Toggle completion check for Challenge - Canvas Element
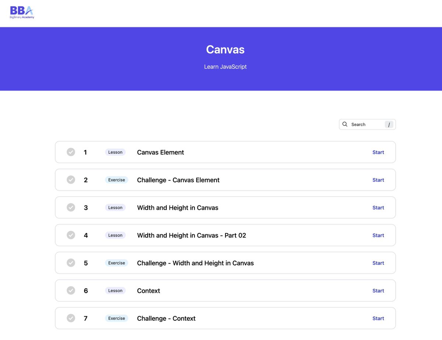 click(x=71, y=180)
